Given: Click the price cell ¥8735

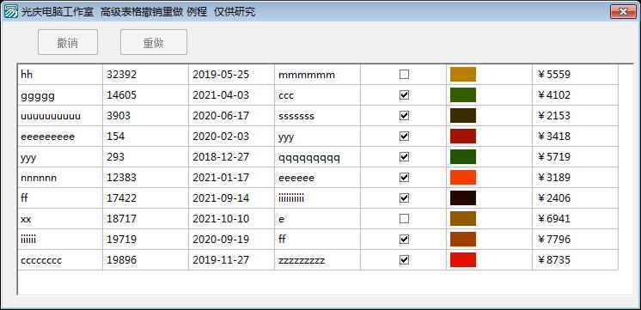Looking at the screenshot, I should pyautogui.click(x=575, y=259).
